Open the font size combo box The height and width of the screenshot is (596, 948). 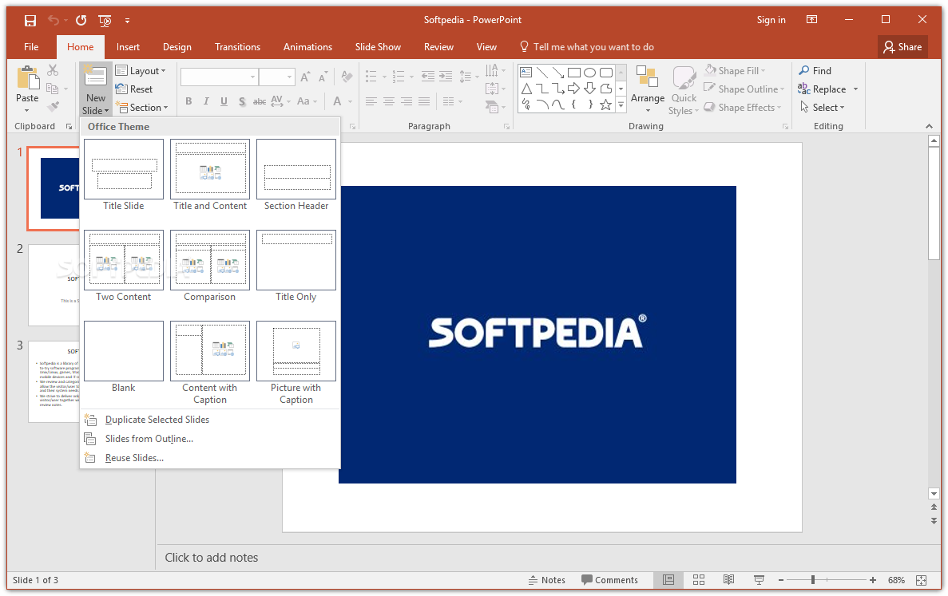click(x=276, y=77)
